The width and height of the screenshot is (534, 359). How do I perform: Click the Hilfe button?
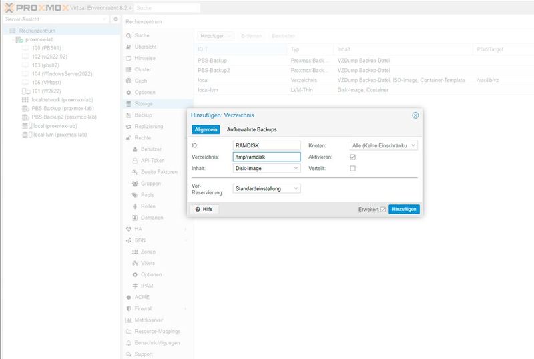click(x=204, y=209)
